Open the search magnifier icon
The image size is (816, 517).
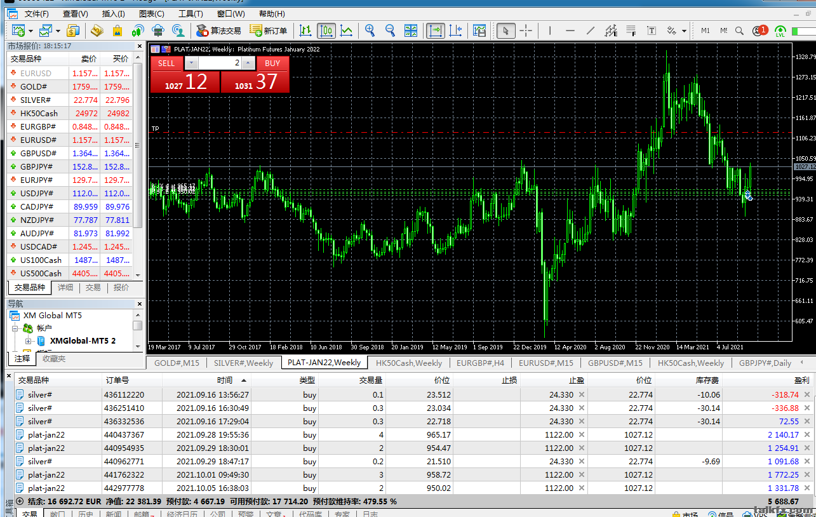pyautogui.click(x=740, y=30)
